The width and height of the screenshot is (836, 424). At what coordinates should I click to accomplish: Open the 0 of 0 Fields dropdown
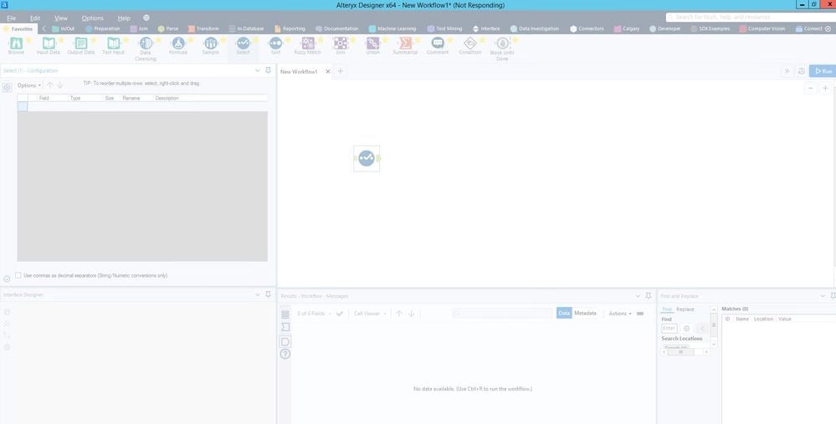tap(314, 314)
